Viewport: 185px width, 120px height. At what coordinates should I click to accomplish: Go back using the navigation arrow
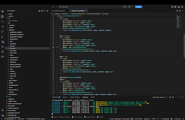click(53, 7)
